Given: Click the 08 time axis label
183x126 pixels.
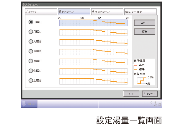Looking at the screenshot, I should click(x=82, y=18).
